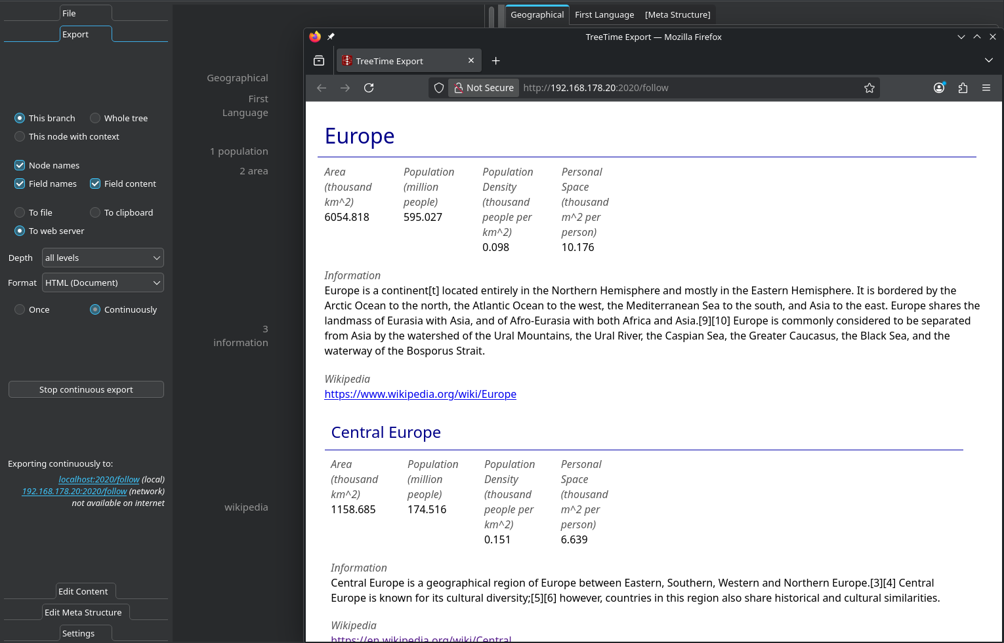Choose the To clipboard export option
This screenshot has width=1004, height=643.
click(x=96, y=212)
